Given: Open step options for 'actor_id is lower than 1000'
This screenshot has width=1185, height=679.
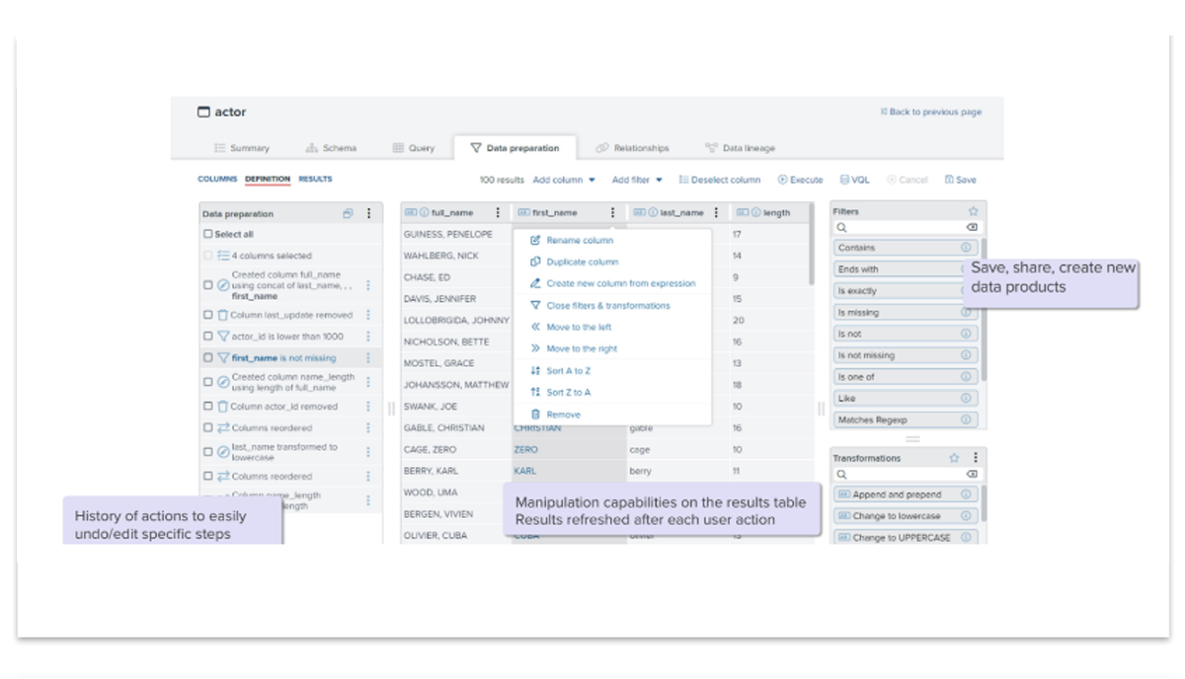Looking at the screenshot, I should pyautogui.click(x=368, y=337).
